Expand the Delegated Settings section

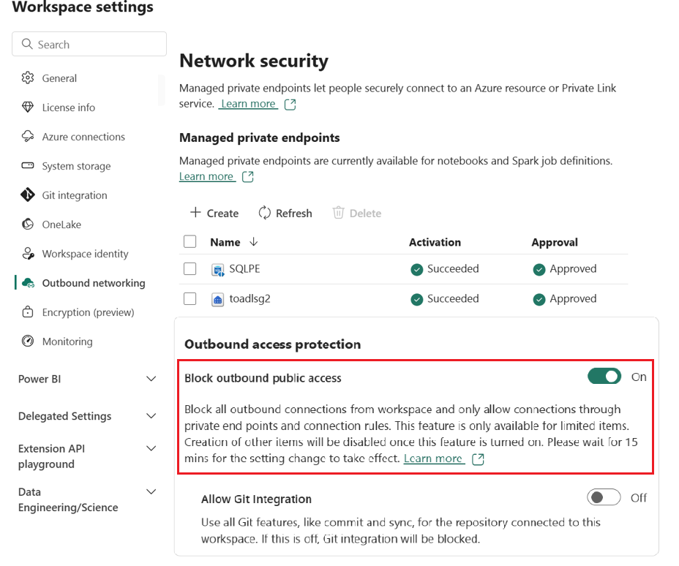pos(151,416)
